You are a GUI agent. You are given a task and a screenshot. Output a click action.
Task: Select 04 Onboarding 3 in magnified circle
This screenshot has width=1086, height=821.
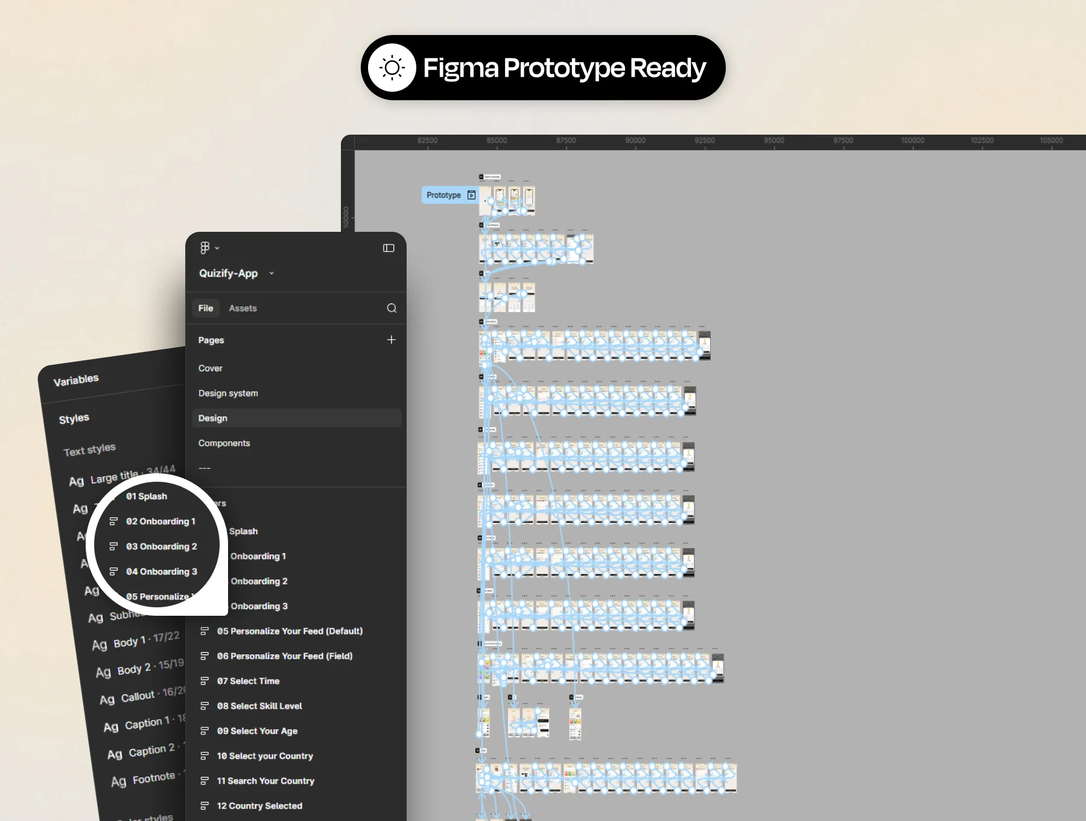point(161,572)
